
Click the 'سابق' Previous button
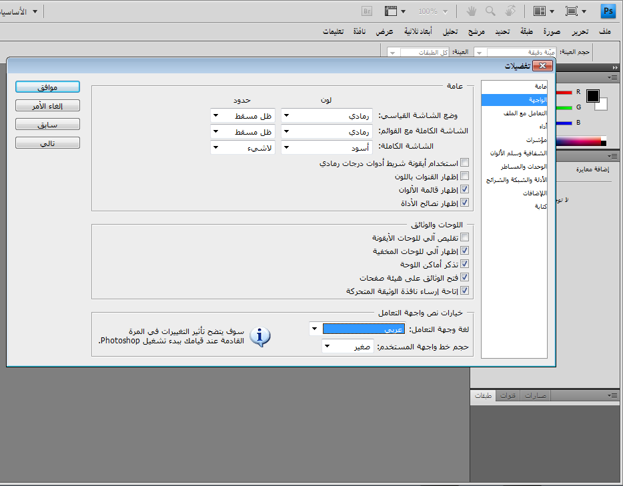point(47,124)
